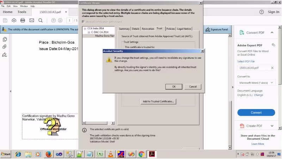Screen dimensions: 282x159
Task: Click OK in Acrobat Security dialog
Action: coord(174,87)
